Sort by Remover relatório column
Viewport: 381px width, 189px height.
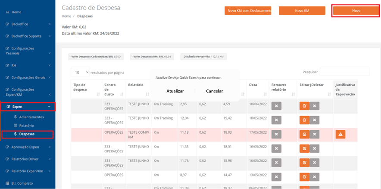[x=283, y=89]
